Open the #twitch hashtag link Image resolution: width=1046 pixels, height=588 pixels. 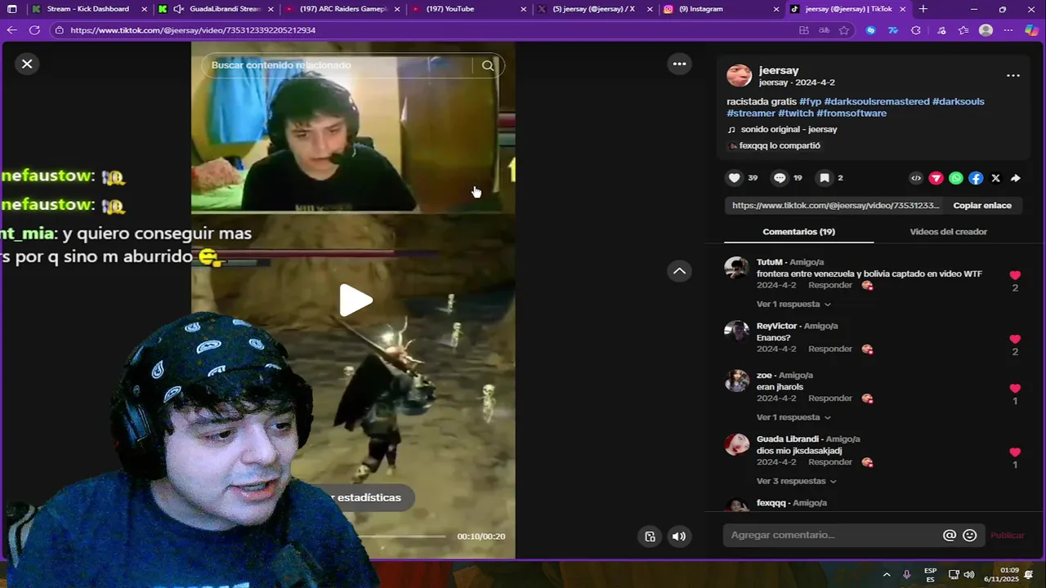pyautogui.click(x=795, y=114)
